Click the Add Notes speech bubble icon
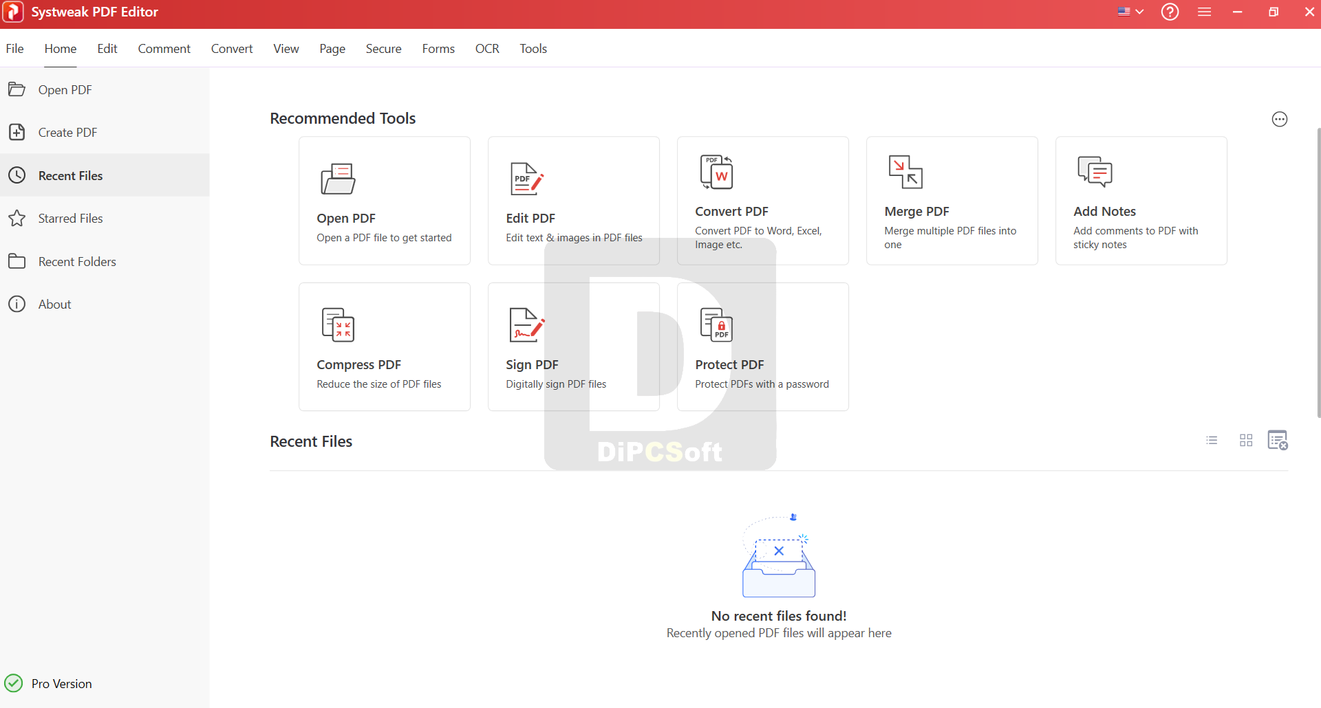Screen dimensions: 1321x708 (1095, 172)
